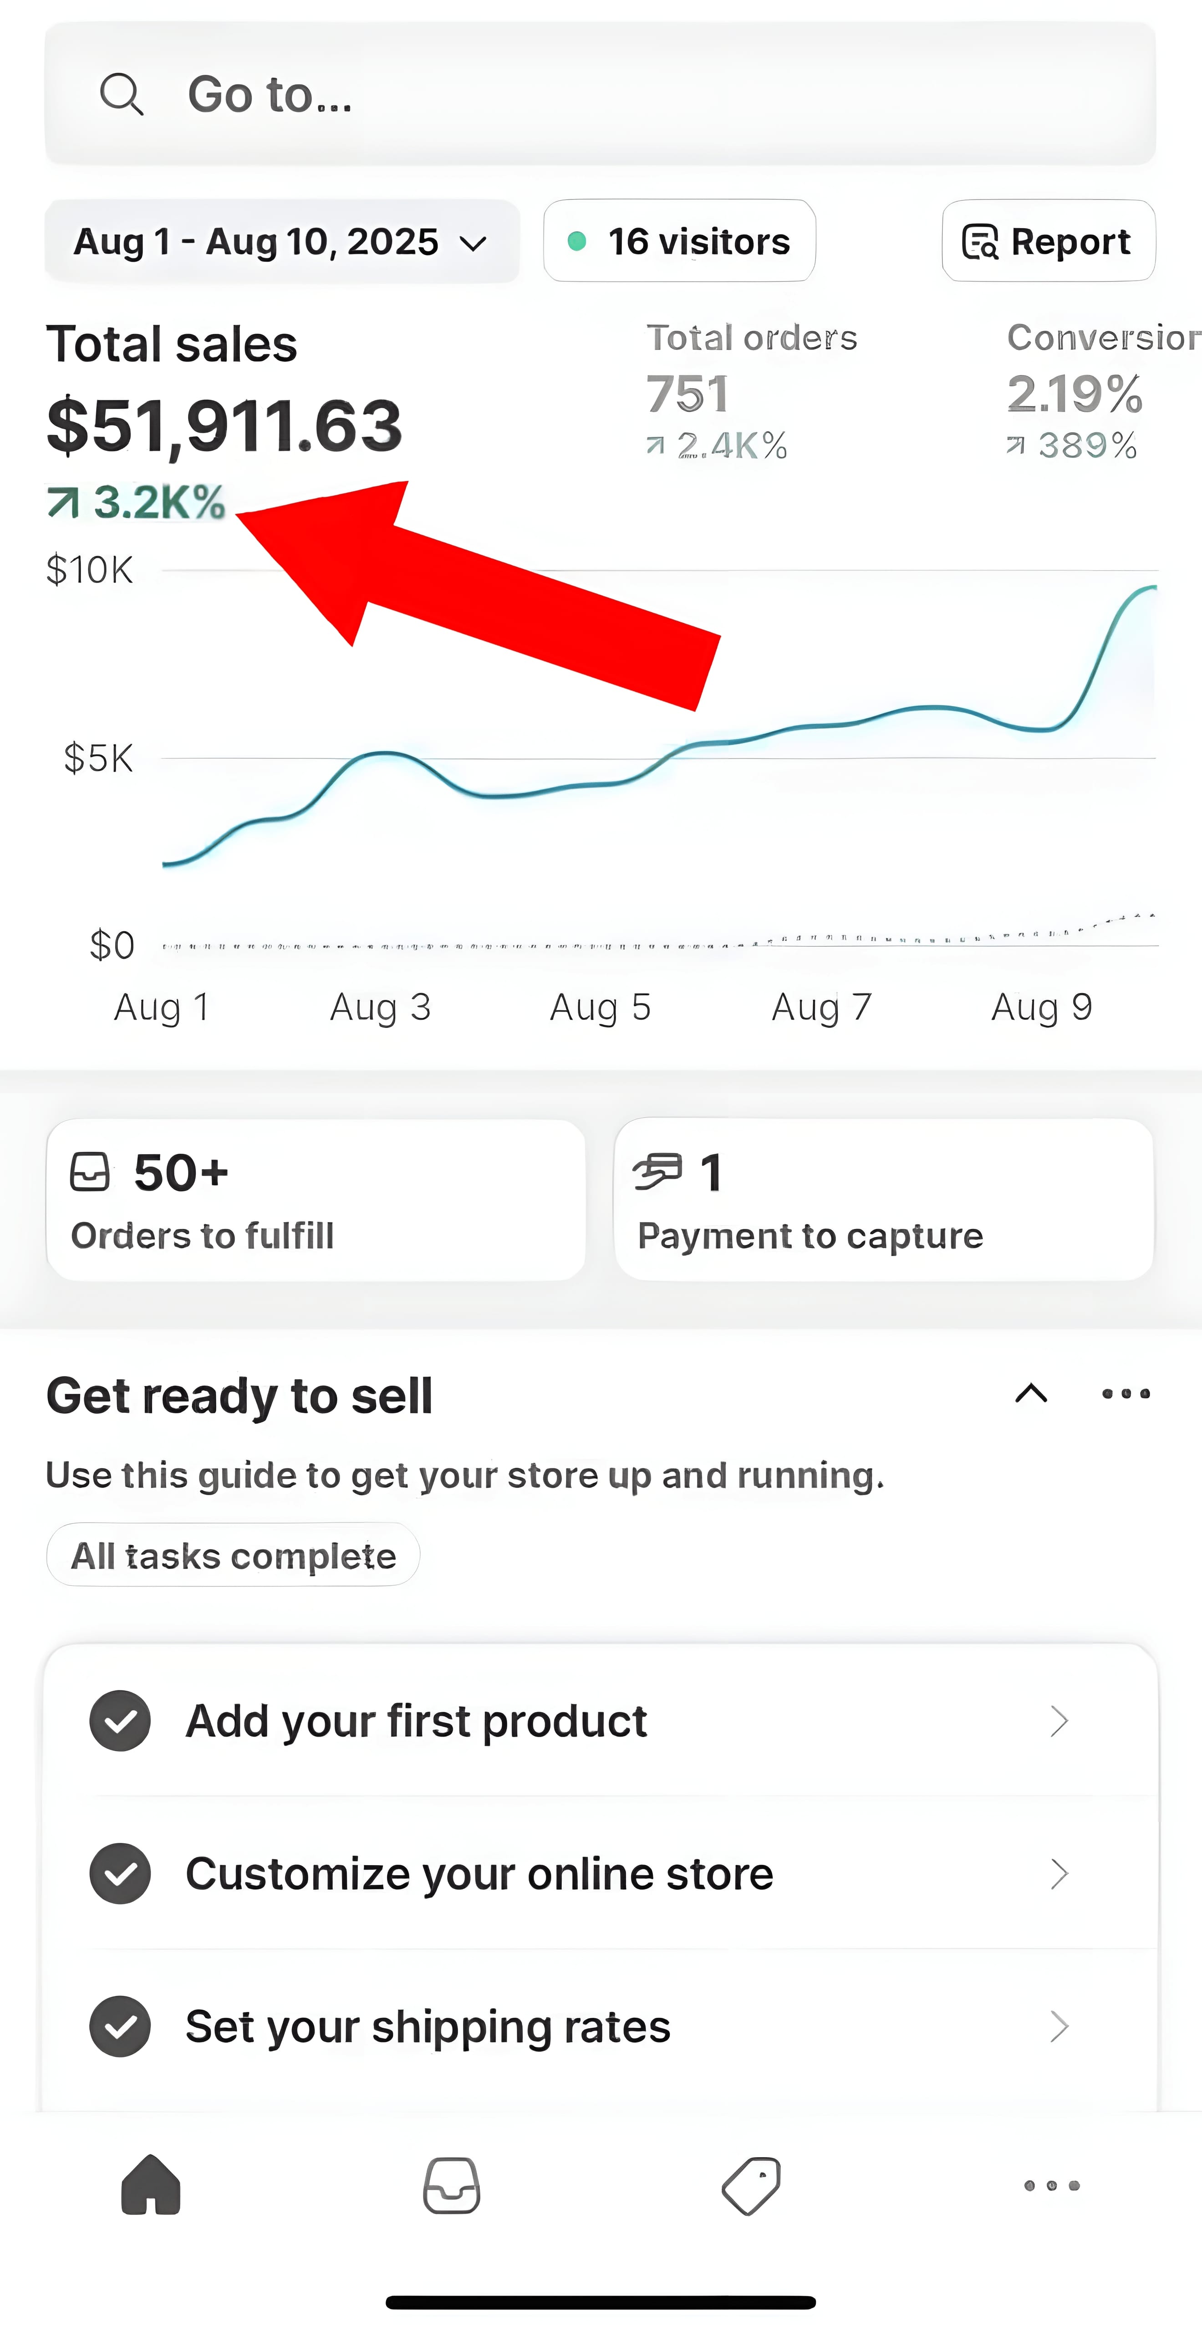Expand Add your first product chevron
Screen dimensions: 1202x2332
tap(1059, 1720)
